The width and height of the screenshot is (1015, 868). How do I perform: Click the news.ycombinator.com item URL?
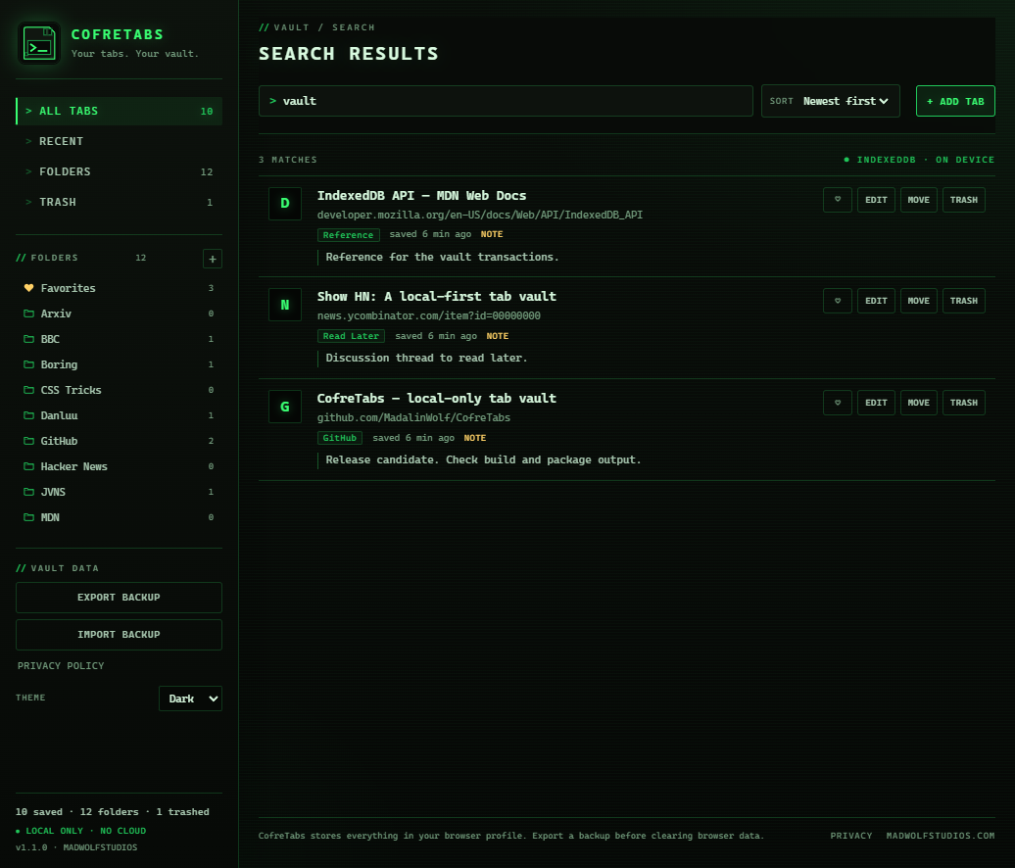[x=428, y=315]
